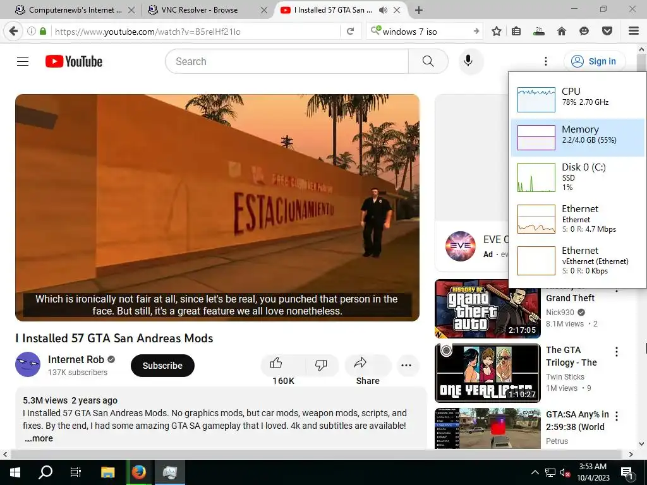Screen dimensions: 647x485
Task: Mute the YouTube tab via speaker icon
Action: (383, 10)
